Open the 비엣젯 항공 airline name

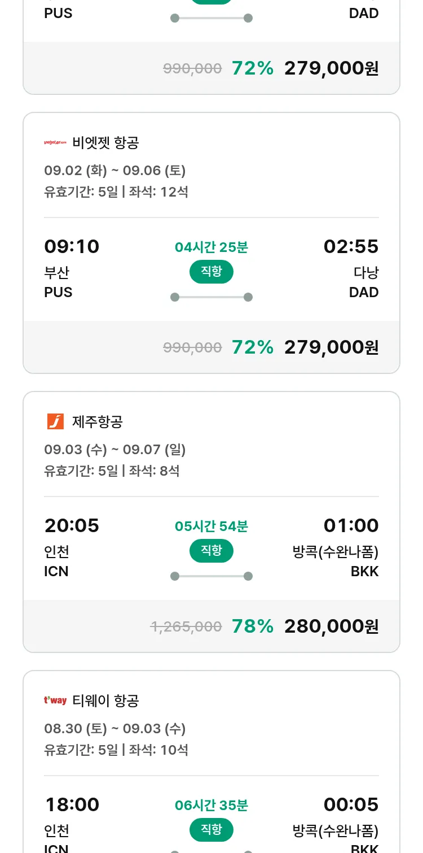pos(105,143)
